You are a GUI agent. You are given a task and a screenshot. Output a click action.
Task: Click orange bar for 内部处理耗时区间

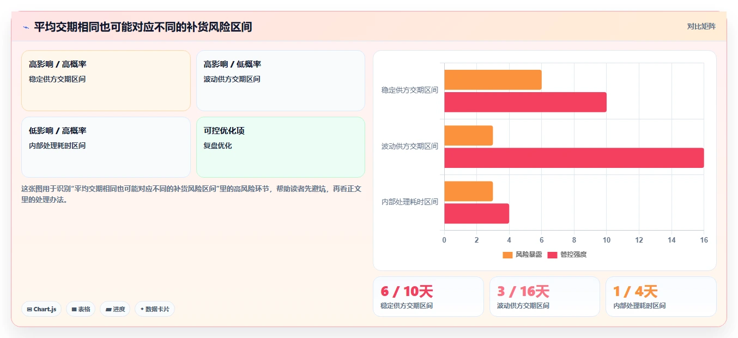pyautogui.click(x=468, y=191)
